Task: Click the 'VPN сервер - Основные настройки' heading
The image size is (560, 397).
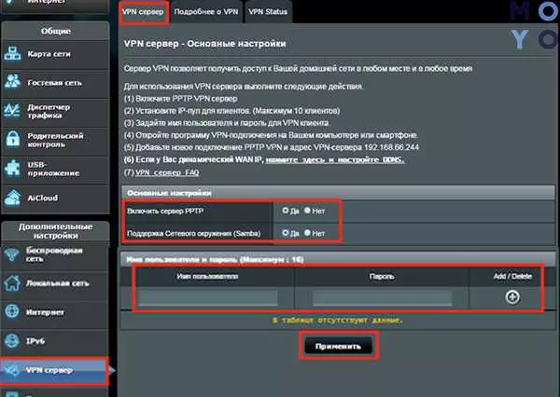Action: (x=205, y=44)
